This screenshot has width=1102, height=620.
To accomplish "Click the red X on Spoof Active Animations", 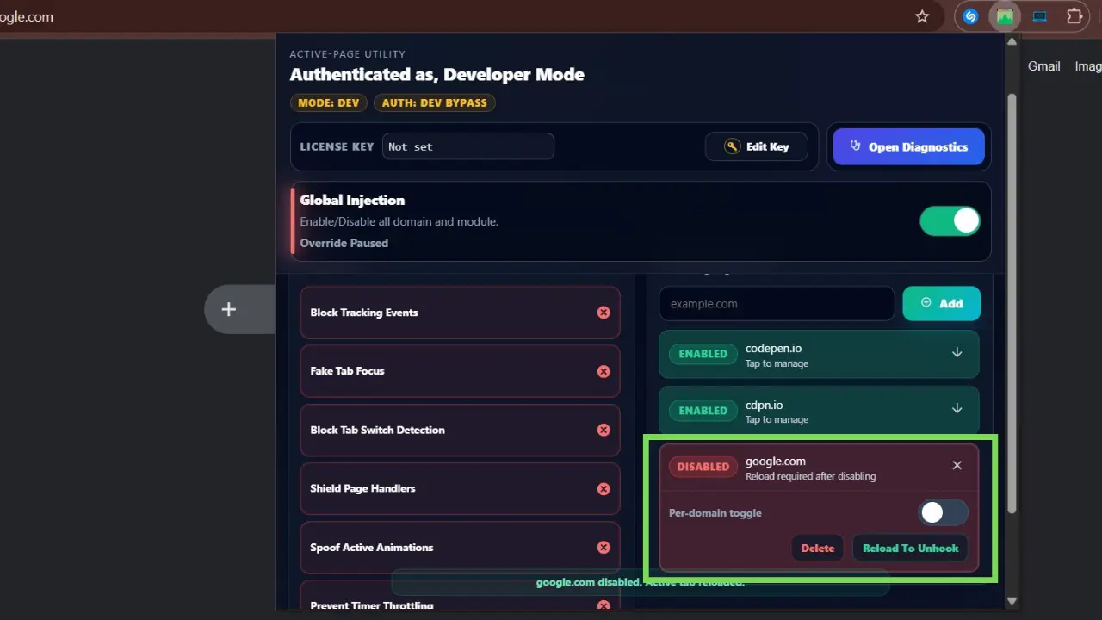I will [604, 548].
